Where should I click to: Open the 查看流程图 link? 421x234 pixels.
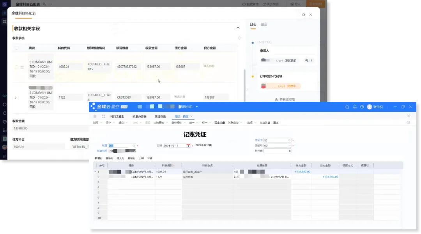pos(287,100)
